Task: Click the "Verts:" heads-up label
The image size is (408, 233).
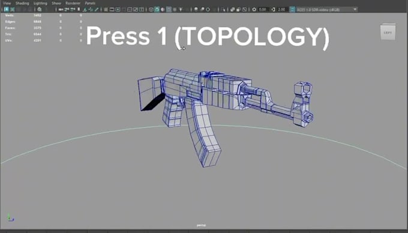Action: click(x=10, y=16)
